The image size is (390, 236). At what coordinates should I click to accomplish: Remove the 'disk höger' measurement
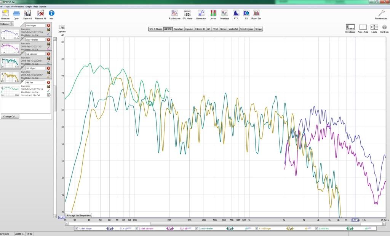(x=48, y=25)
